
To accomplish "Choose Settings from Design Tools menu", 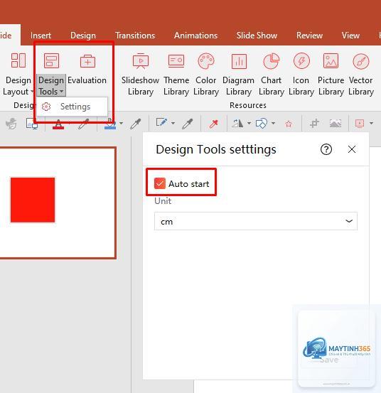I will tap(73, 107).
